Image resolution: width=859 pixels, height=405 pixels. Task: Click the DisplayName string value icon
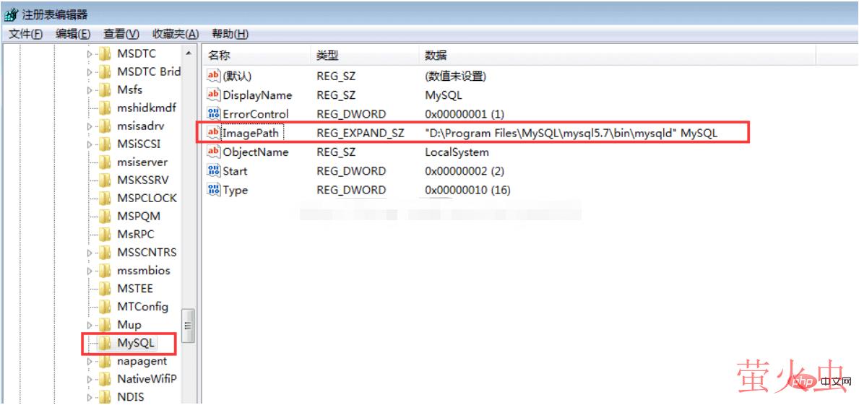(213, 95)
